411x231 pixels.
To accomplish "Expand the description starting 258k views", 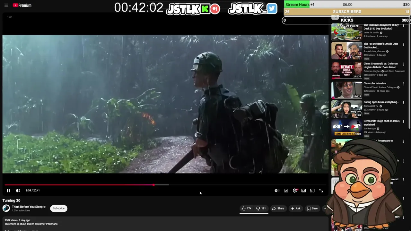I will [165, 224].
